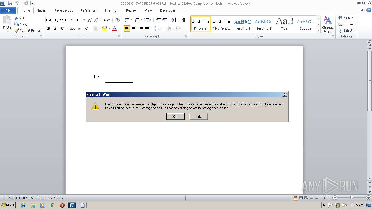Viewport: 372px width, 209px height.
Task: Apply the Heading 1 style
Action: pyautogui.click(x=242, y=24)
